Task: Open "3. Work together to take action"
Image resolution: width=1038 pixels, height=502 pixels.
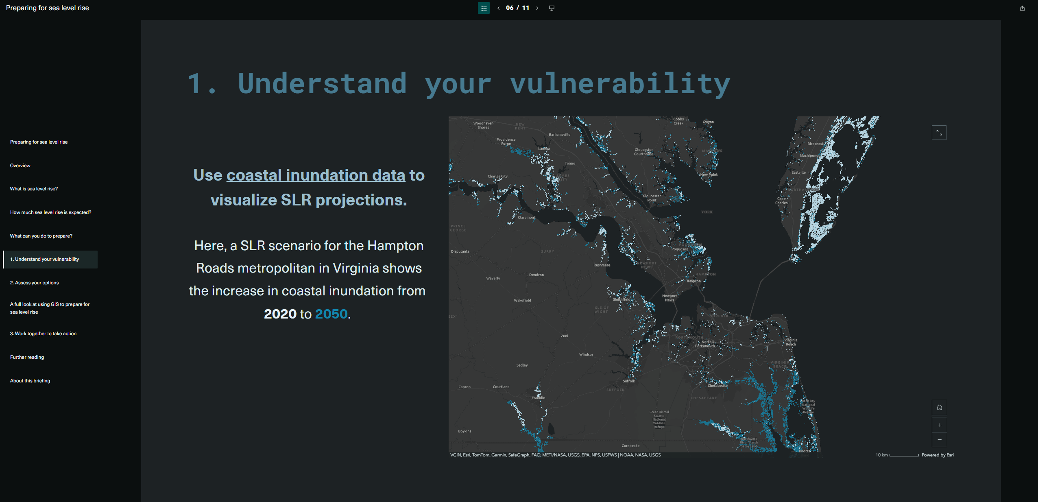Action: (x=43, y=334)
